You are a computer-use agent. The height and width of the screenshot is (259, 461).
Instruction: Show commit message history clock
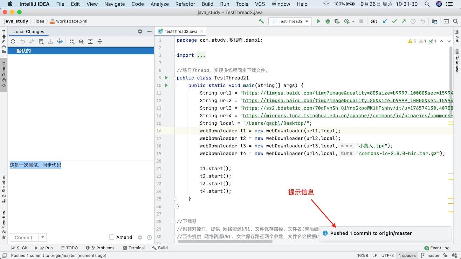point(150,237)
